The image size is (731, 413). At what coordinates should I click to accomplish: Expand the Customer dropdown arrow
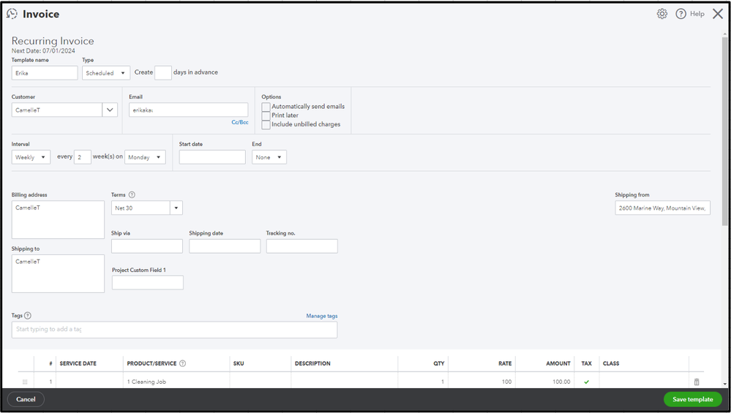click(x=110, y=110)
